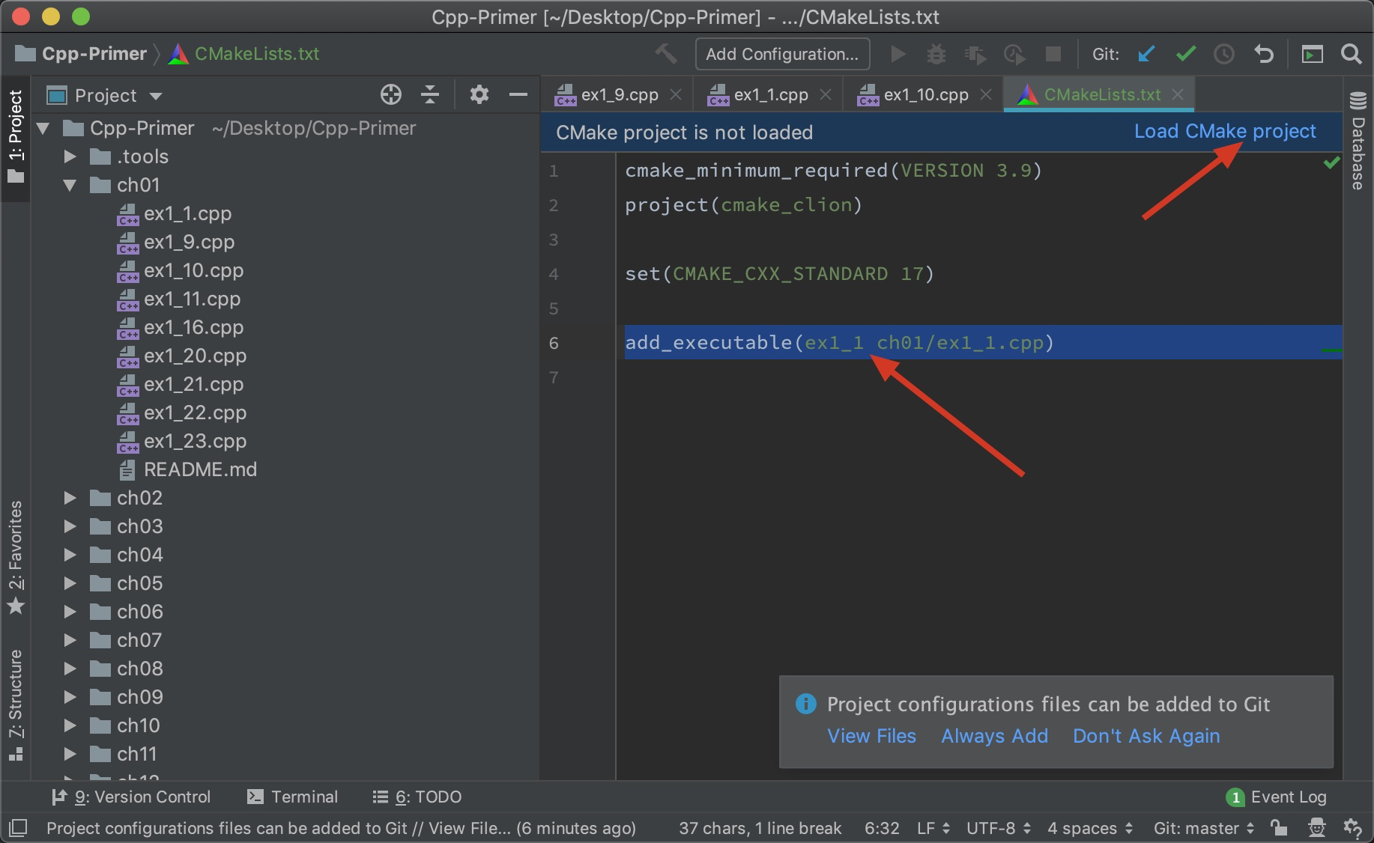Click Git Commit checkmark icon
The image size is (1374, 843).
[1186, 54]
